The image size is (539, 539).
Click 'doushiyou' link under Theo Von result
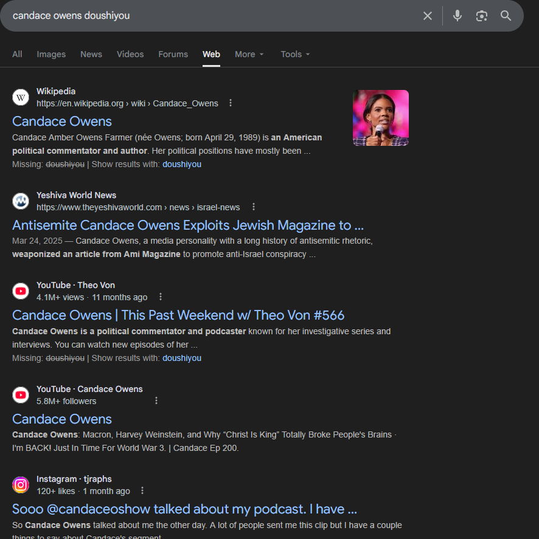[x=182, y=358]
